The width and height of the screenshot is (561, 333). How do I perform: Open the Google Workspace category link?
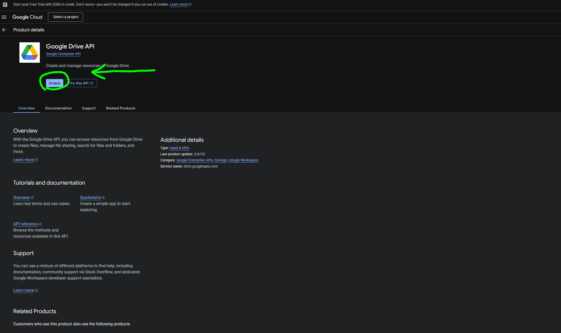[x=243, y=160]
